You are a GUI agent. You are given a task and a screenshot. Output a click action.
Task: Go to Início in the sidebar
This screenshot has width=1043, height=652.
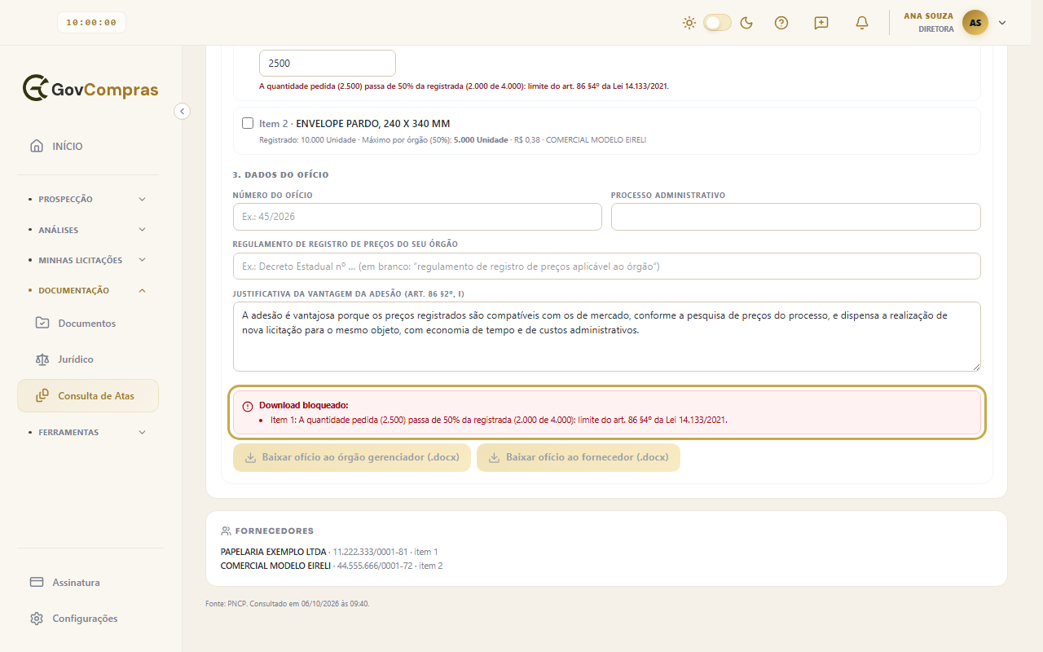click(88, 147)
